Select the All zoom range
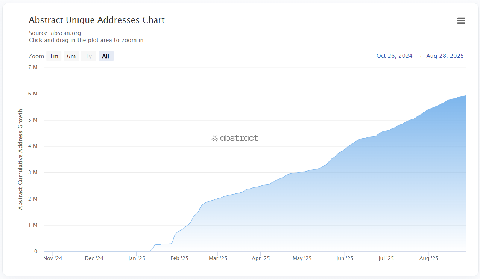480x279 pixels. (106, 56)
